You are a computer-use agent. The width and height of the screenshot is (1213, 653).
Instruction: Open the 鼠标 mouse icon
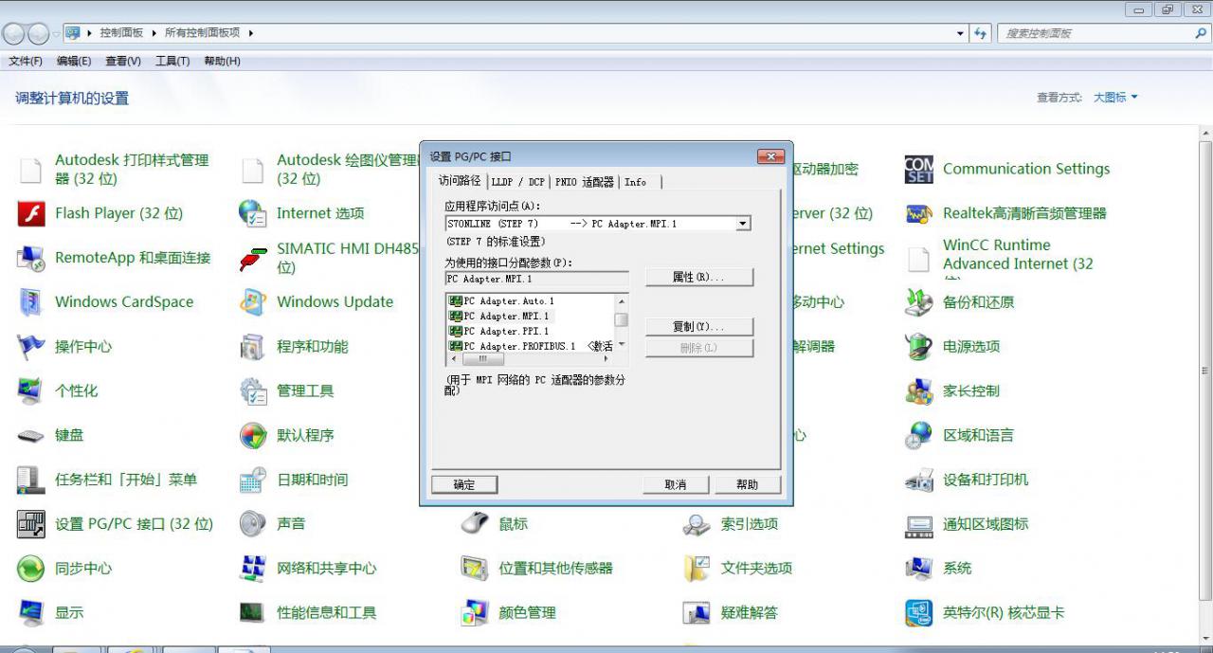click(475, 524)
